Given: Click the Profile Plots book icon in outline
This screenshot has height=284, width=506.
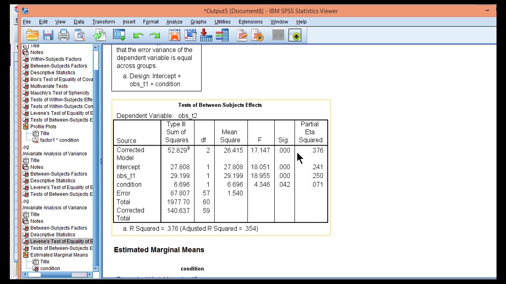Looking at the screenshot, I should coord(26,127).
